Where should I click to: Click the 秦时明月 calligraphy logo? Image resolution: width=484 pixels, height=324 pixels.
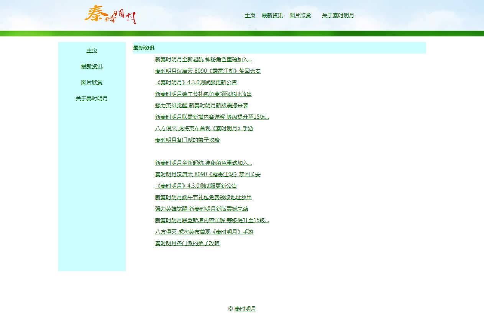coord(110,15)
